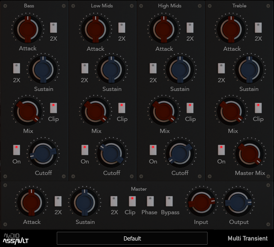Turn off the Low Mids On switch
The image size is (274, 247).
tap(85, 150)
